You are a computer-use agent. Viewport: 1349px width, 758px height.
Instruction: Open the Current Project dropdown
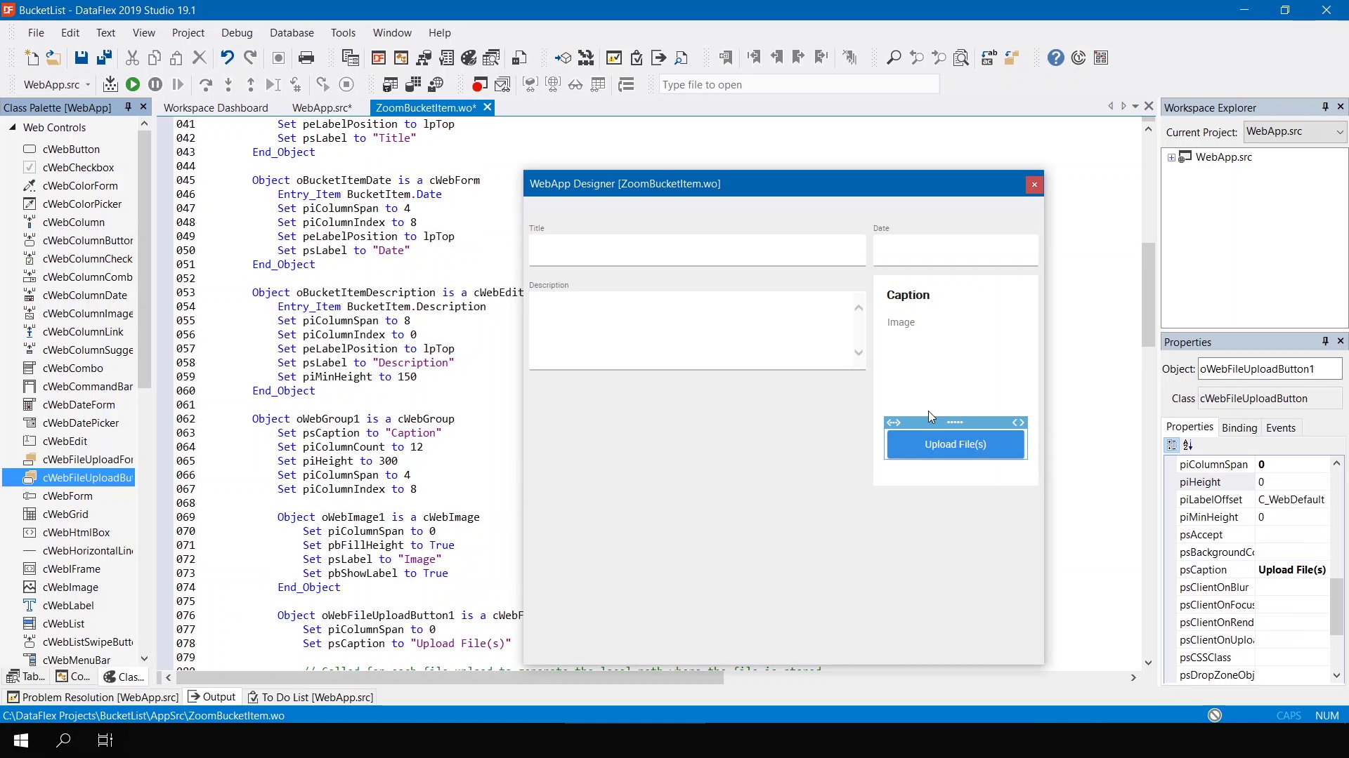(x=1339, y=132)
